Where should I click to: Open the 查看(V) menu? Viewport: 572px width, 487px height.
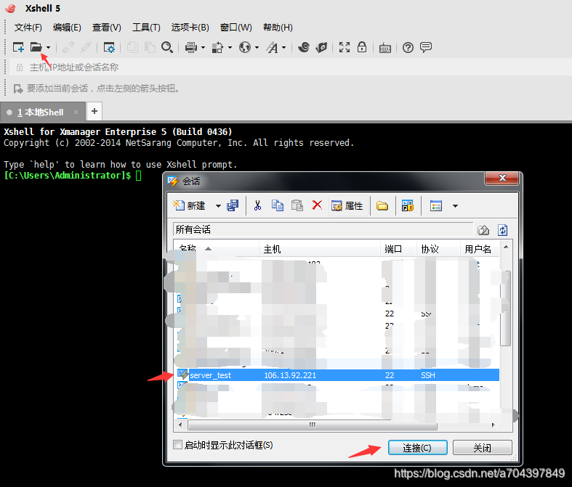pos(107,28)
